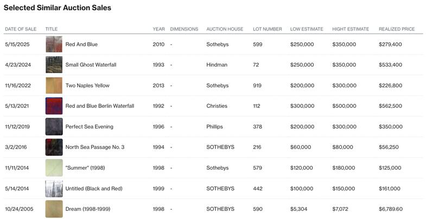Click the Title column header
The height and width of the screenshot is (219, 427).
pos(52,29)
